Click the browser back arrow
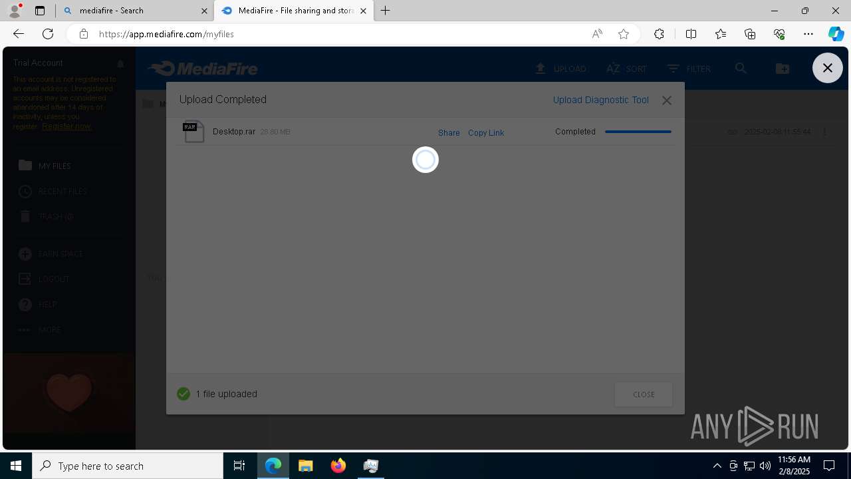This screenshot has height=479, width=851. (19, 34)
